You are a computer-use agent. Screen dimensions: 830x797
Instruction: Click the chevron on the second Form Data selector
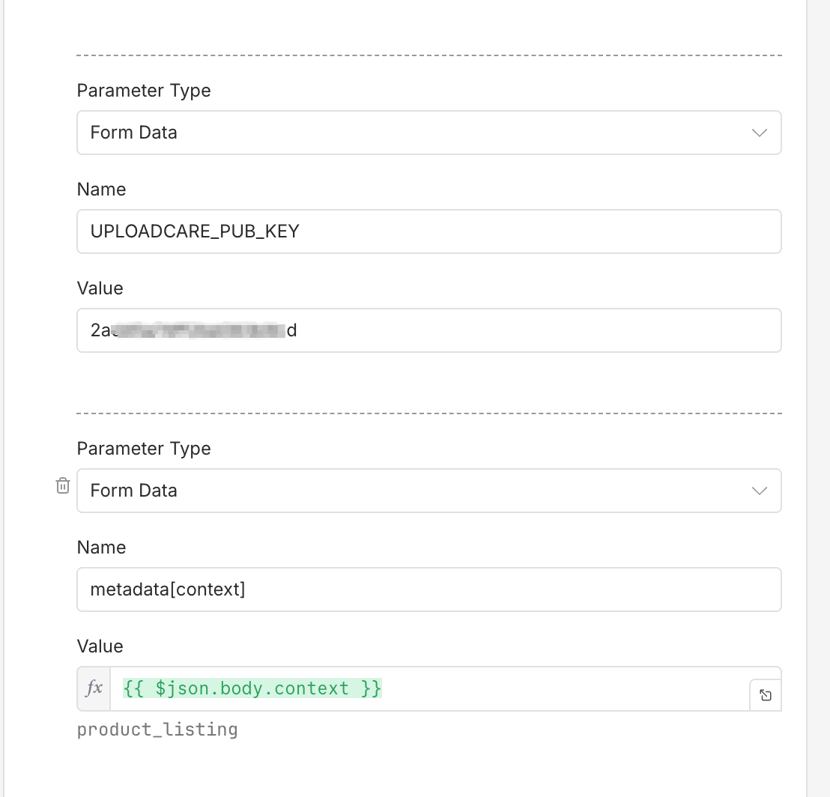[x=760, y=491]
